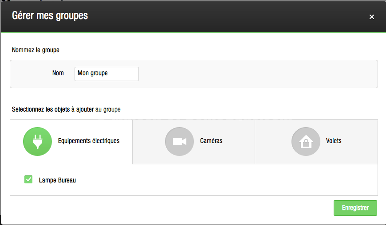Click the Nom field label
The width and height of the screenshot is (386, 225).
point(58,73)
